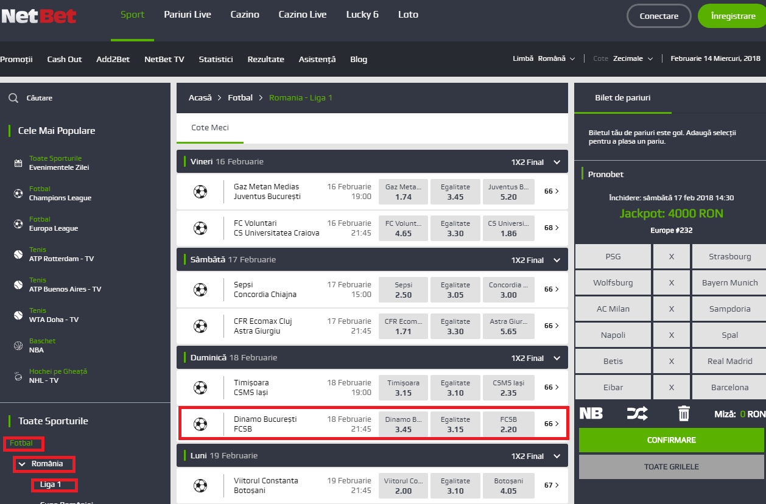Click the football icon for FC Voluntari match
Image resolution: width=766 pixels, height=504 pixels.
(200, 228)
